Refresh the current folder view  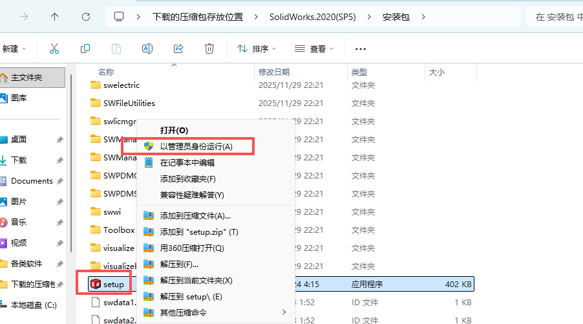(x=86, y=17)
